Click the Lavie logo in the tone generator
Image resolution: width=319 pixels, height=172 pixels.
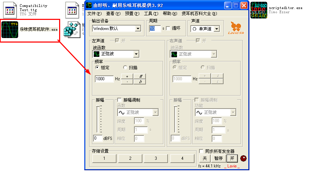point(236,28)
